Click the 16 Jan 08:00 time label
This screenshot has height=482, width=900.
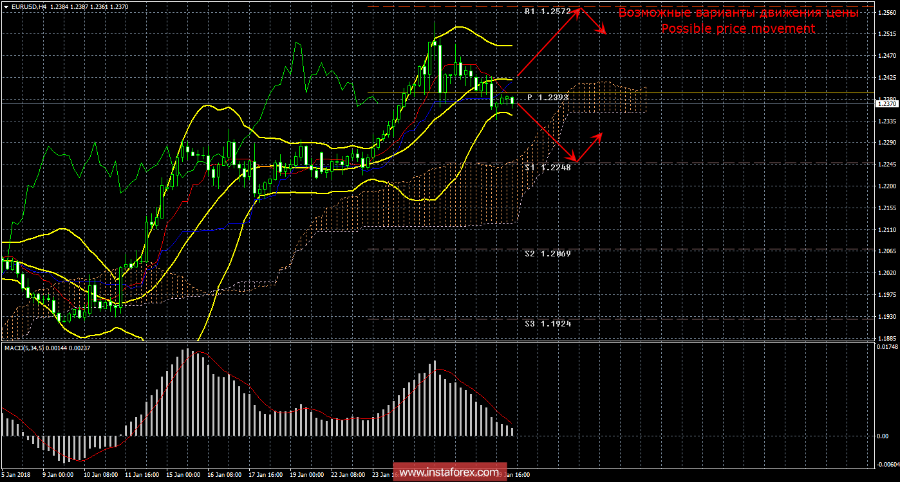click(223, 476)
